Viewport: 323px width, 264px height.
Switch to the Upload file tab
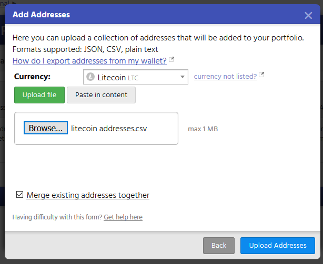tap(39, 95)
